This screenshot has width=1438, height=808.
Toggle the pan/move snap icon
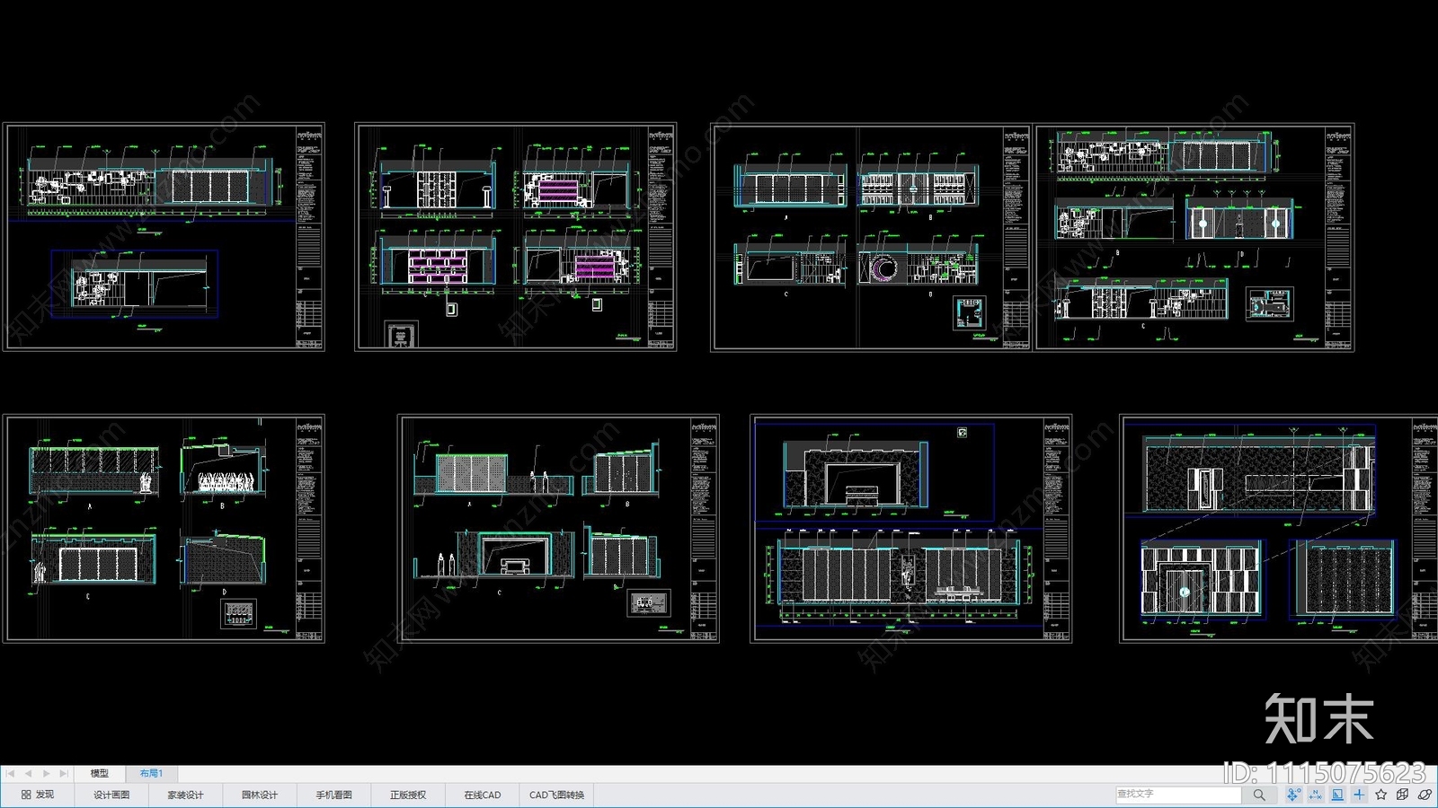pos(1293,795)
